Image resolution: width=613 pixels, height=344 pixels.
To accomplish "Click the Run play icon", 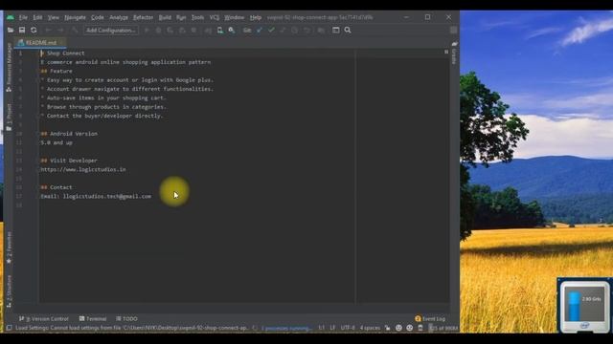I will tap(147, 30).
